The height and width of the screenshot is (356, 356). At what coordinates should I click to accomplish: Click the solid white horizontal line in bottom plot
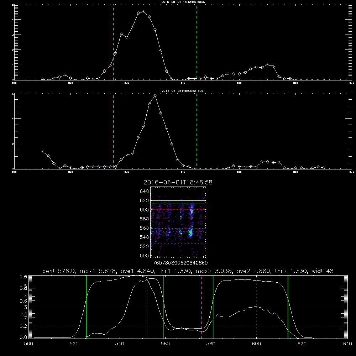tap(188, 307)
